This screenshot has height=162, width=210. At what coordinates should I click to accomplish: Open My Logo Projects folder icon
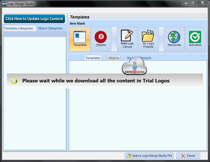pyautogui.click(x=148, y=39)
